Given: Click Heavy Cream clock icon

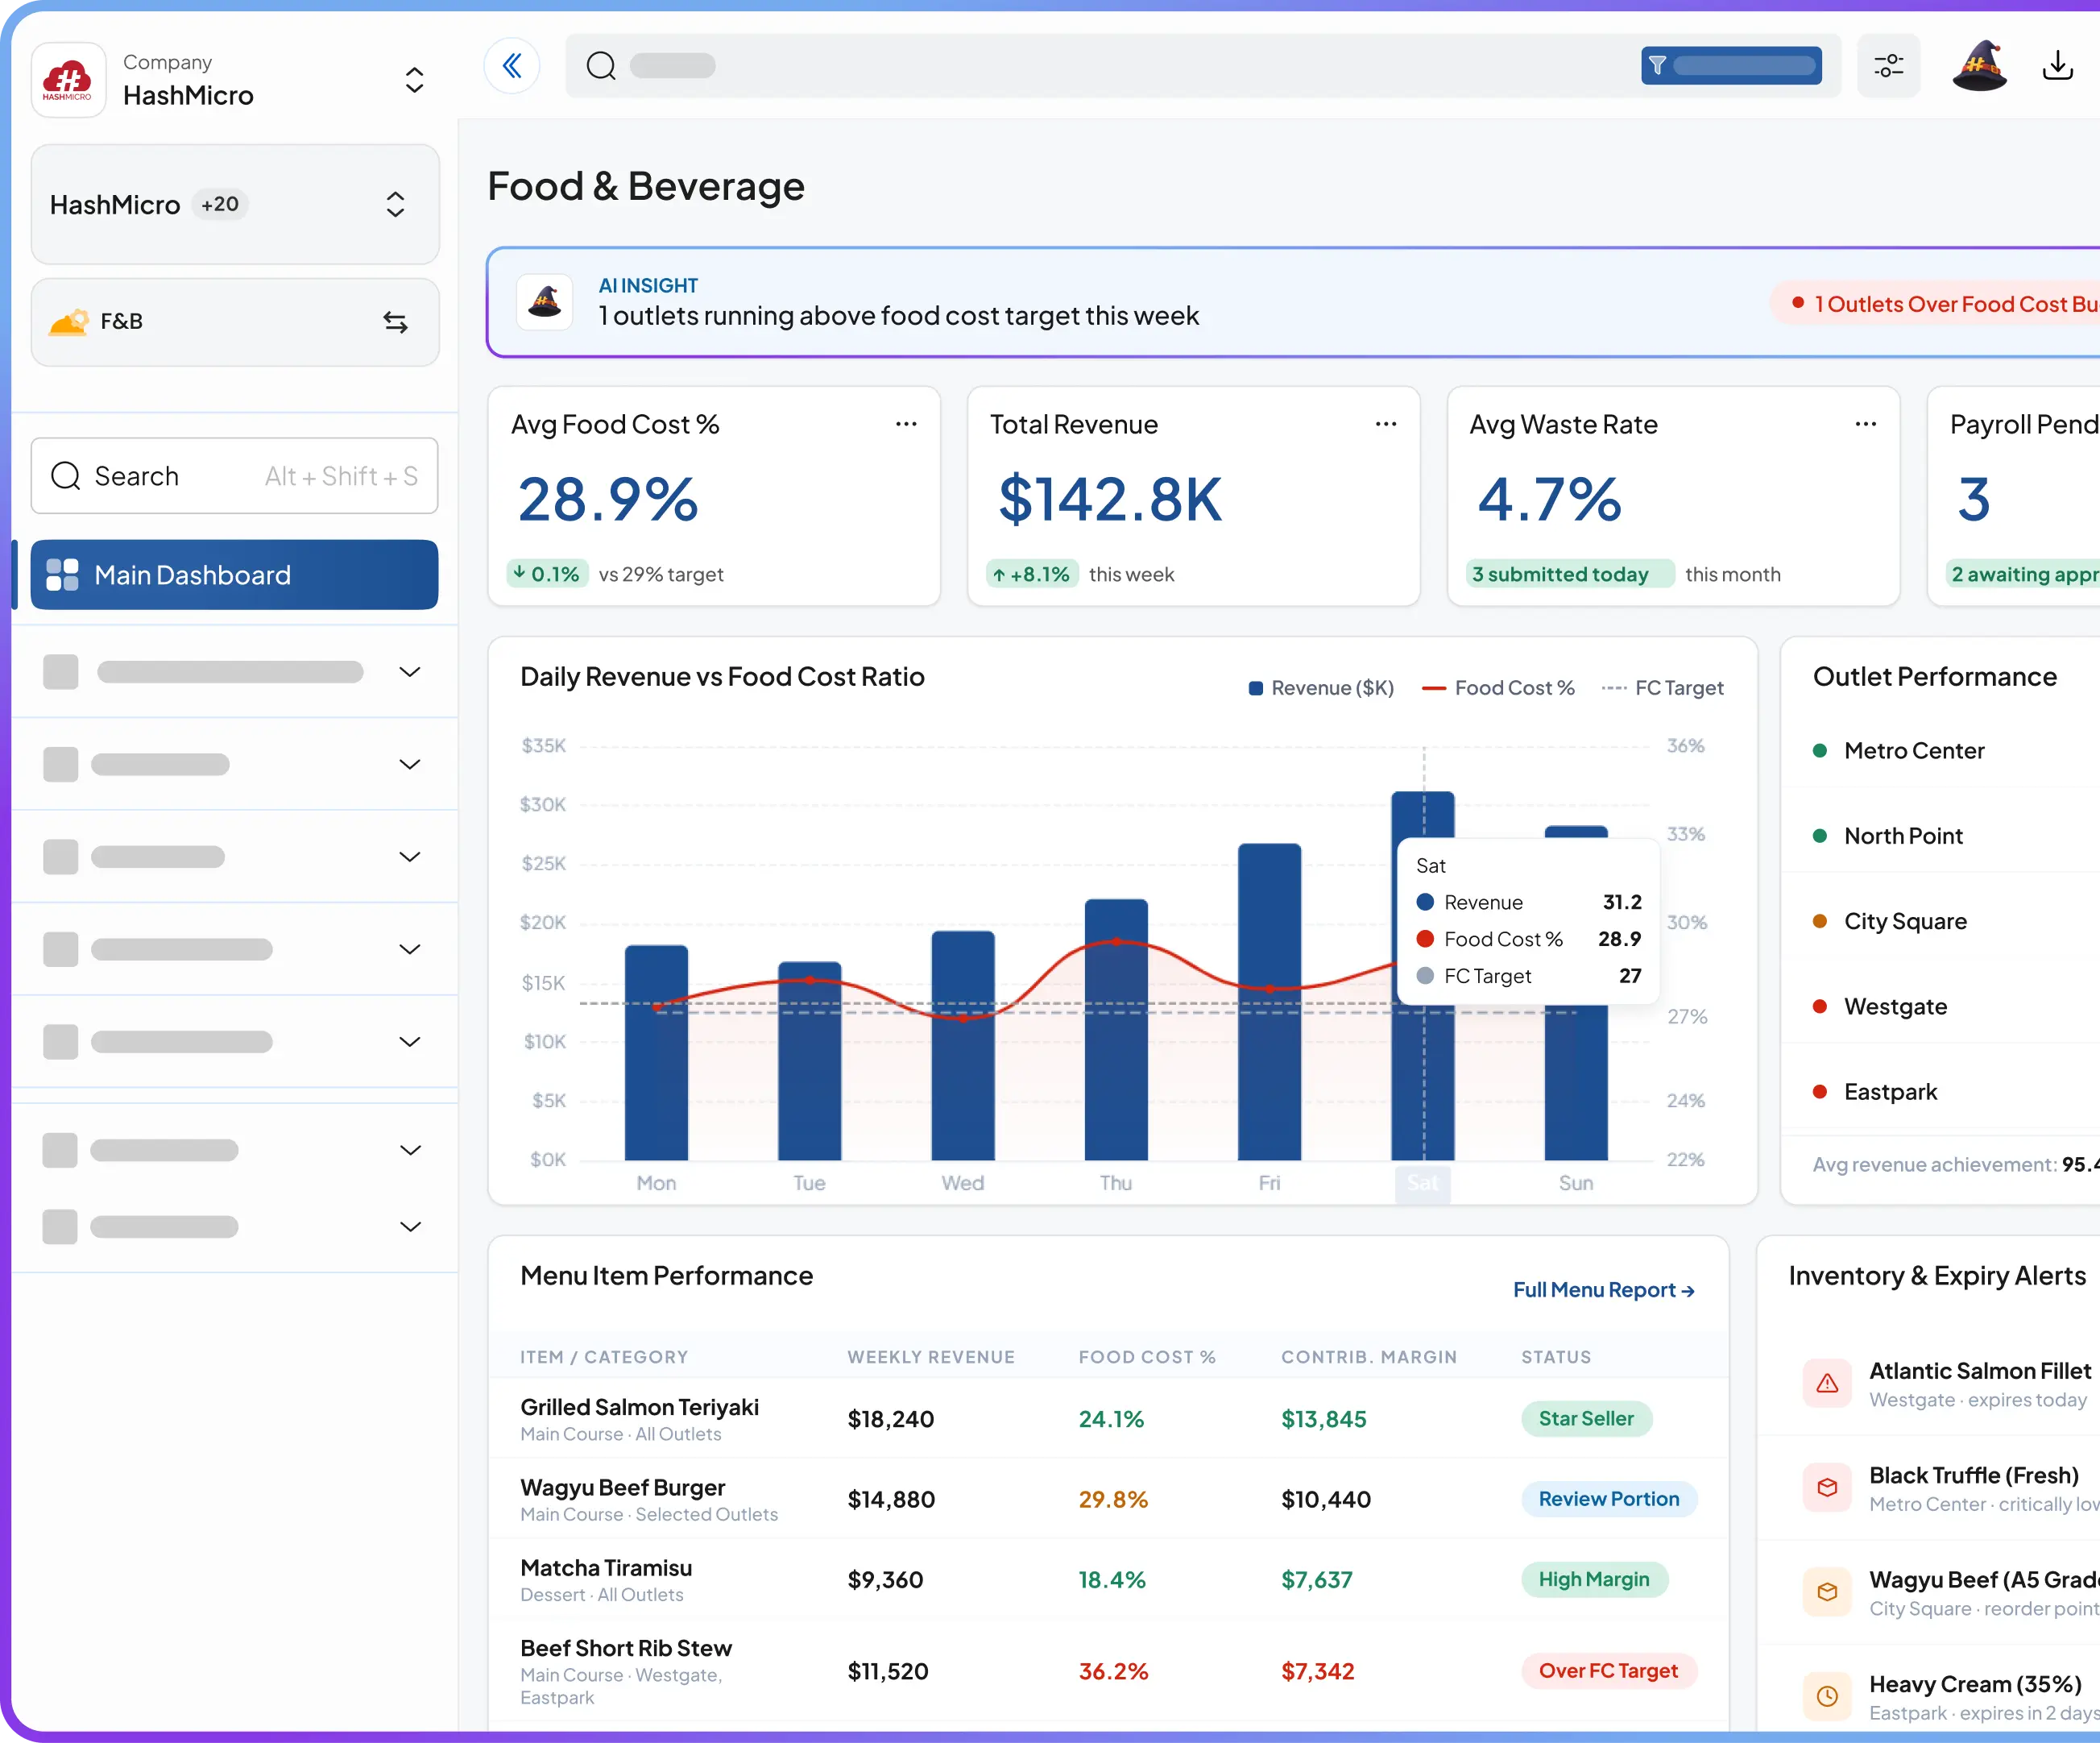Looking at the screenshot, I should tap(1827, 1696).
